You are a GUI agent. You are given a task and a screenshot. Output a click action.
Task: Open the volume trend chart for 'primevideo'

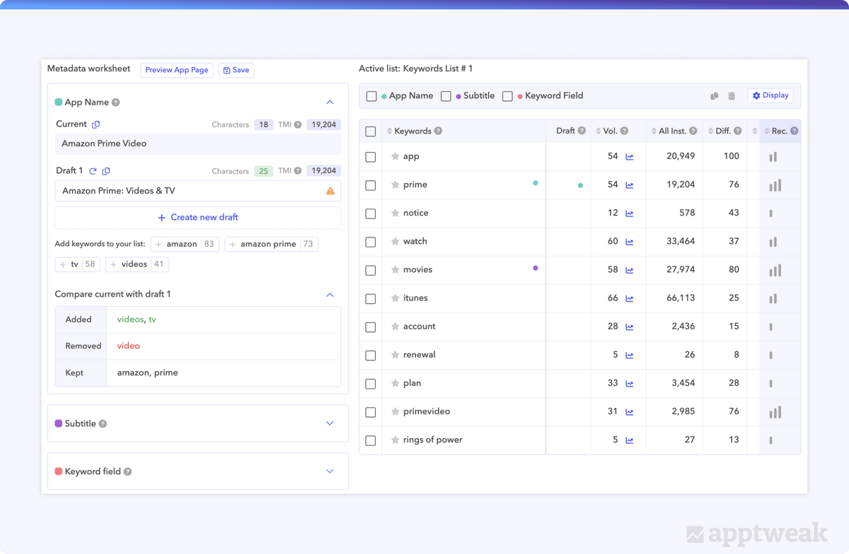630,412
